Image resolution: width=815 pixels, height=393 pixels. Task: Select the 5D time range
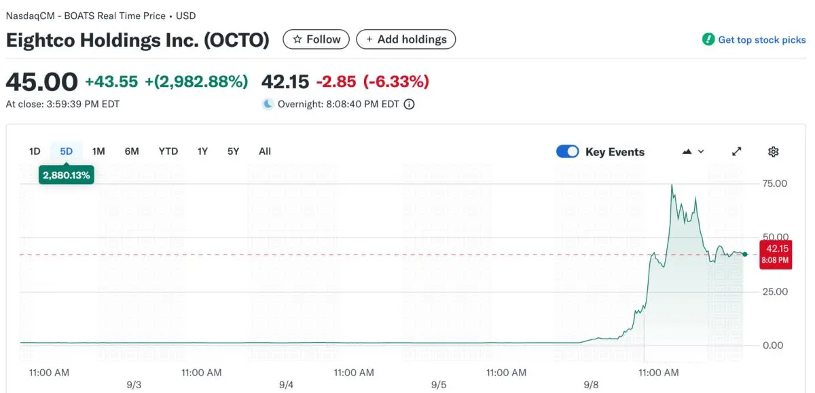[66, 151]
